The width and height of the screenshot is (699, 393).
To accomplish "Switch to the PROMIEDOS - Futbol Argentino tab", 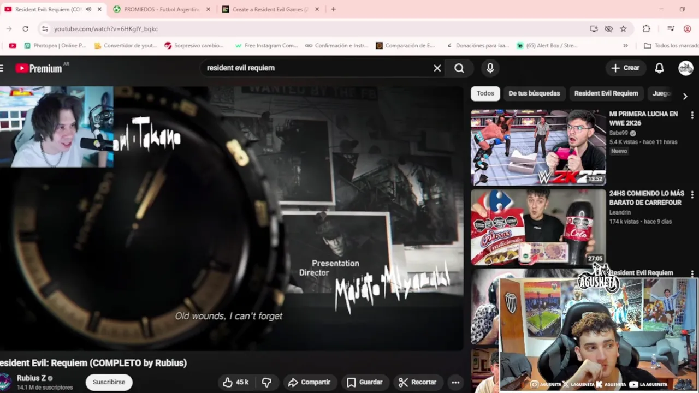I will pyautogui.click(x=162, y=9).
